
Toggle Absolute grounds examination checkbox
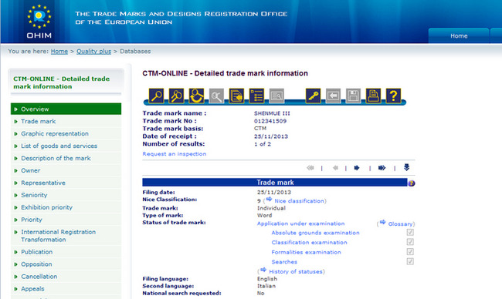point(410,232)
